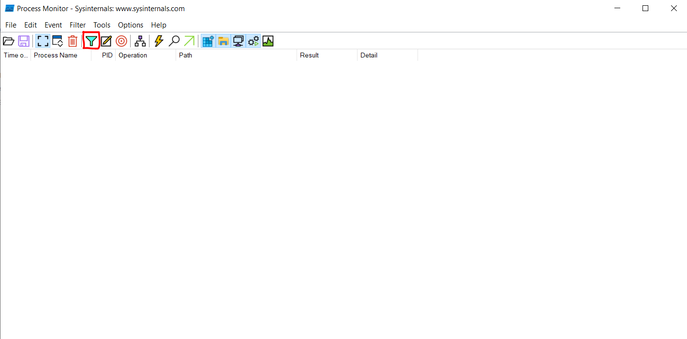Viewport: 687px width, 339px height.
Task: Click the Path column header
Action: pos(237,55)
